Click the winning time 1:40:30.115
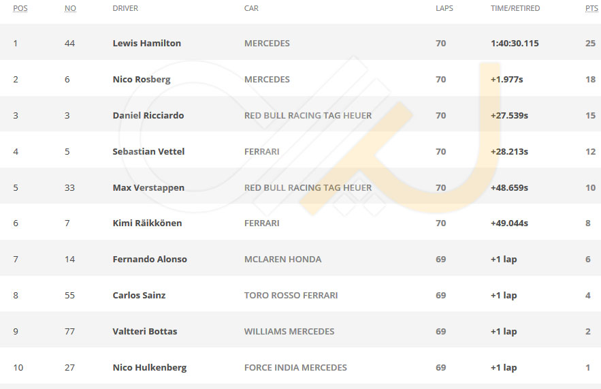Viewport: 601px width, 389px height. [515, 44]
